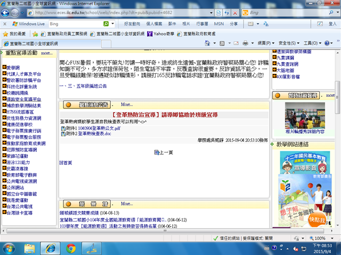Open a new blank tab

pyautogui.click(x=107, y=44)
